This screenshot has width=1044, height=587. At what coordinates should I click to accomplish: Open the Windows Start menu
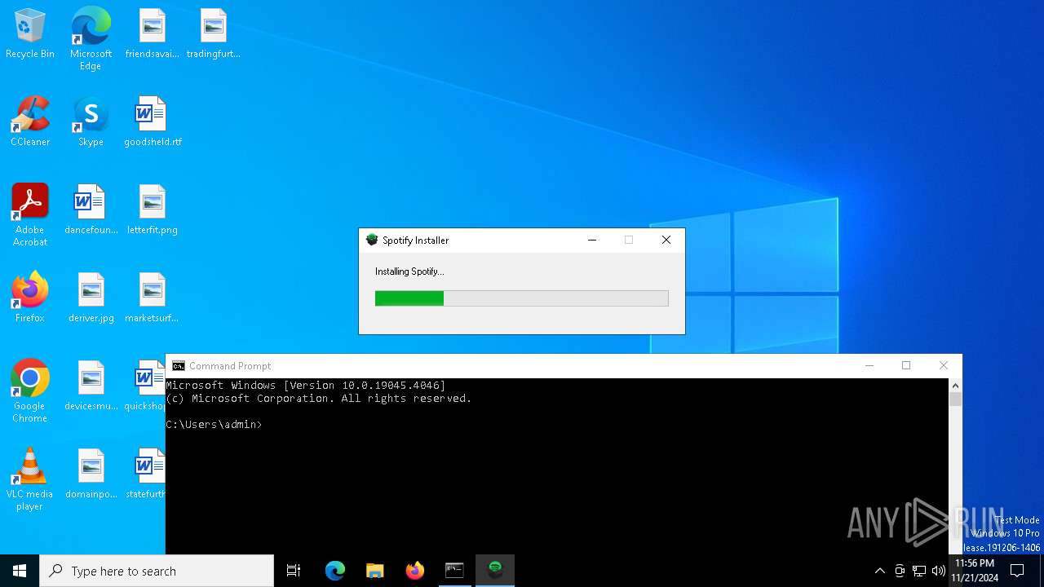click(20, 571)
